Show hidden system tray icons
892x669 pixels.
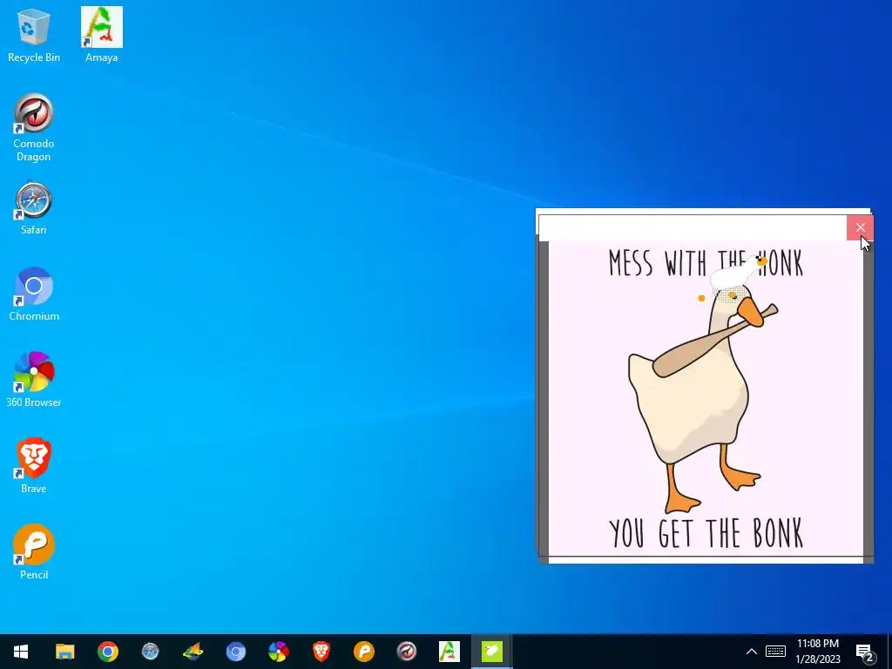[x=752, y=652]
